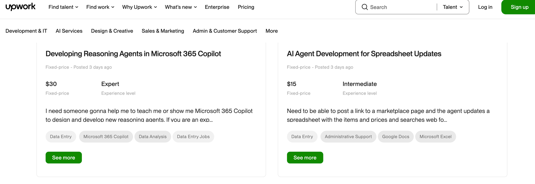Image resolution: width=535 pixels, height=184 pixels.
Task: Open the What's new dropdown
Action: pos(181,7)
